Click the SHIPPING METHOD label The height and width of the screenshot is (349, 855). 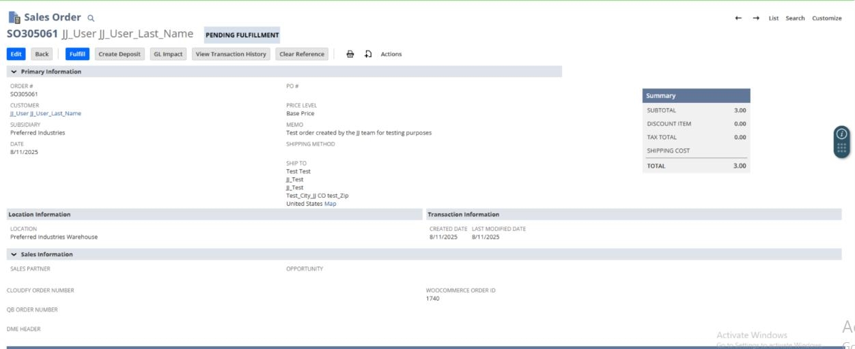[x=311, y=144]
